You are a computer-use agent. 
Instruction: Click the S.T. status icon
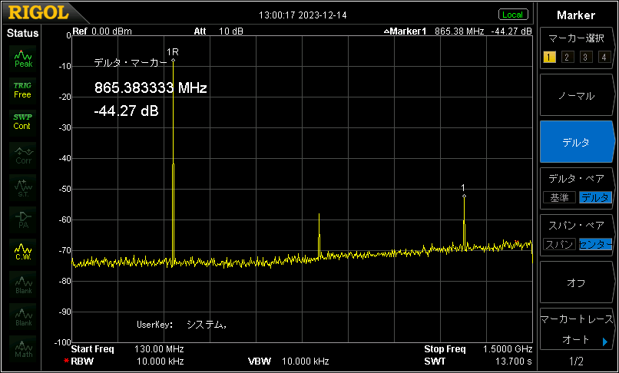[x=23, y=188]
